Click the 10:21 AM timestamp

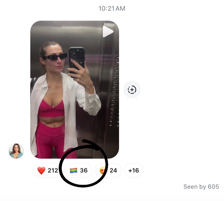point(112,9)
